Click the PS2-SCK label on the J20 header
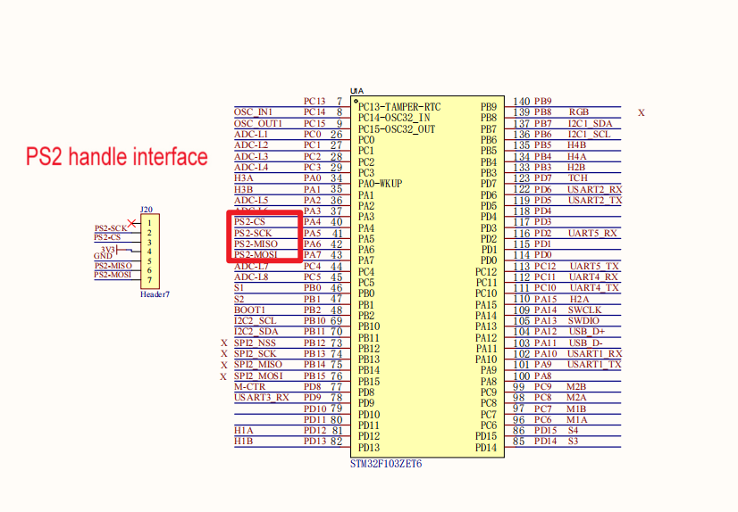The image size is (738, 512). coord(111,228)
